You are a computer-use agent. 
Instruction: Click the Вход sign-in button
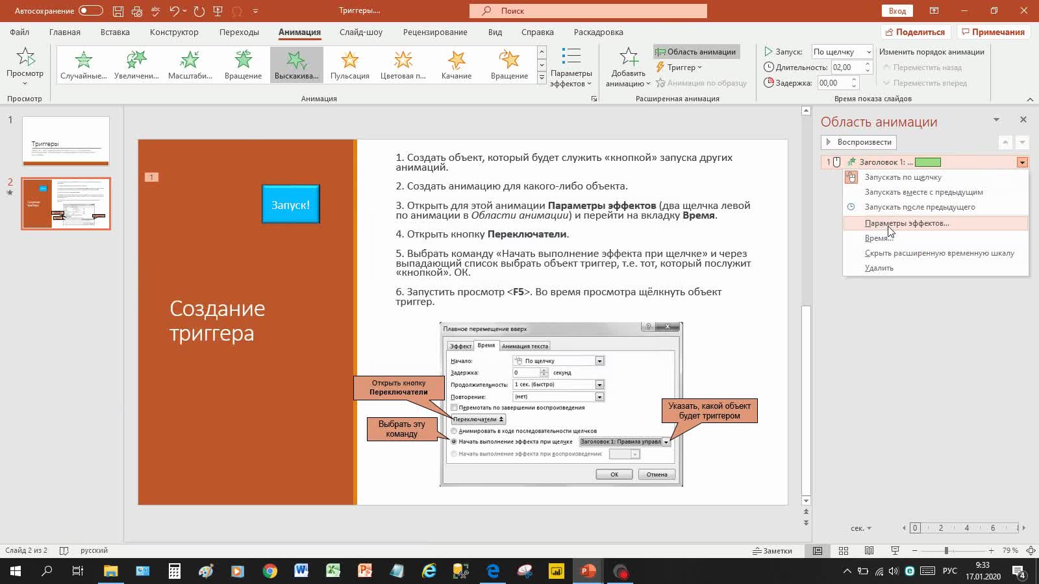coord(897,11)
